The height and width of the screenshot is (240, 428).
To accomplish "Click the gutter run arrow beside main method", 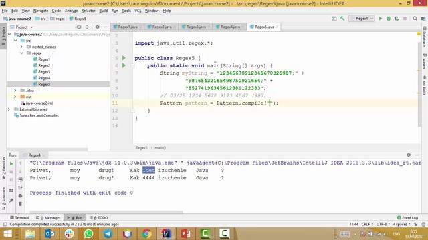I will (124, 65).
